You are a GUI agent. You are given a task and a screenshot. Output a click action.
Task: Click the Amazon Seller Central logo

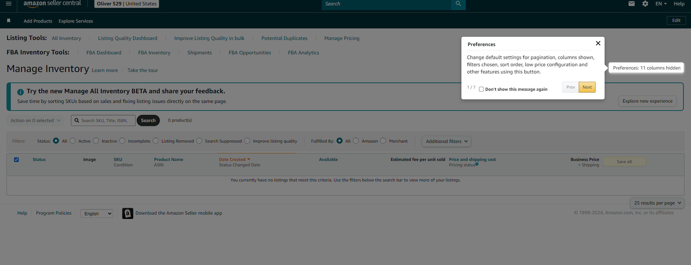point(52,4)
